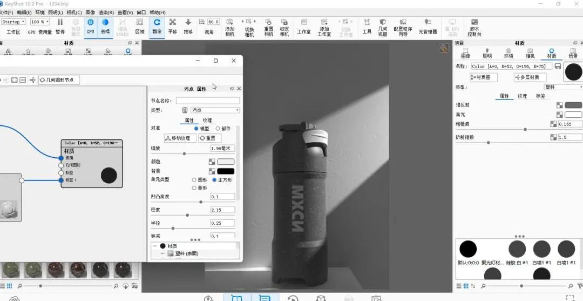
Task: Select the 翻滚 tumble camera tool
Action: point(157,22)
